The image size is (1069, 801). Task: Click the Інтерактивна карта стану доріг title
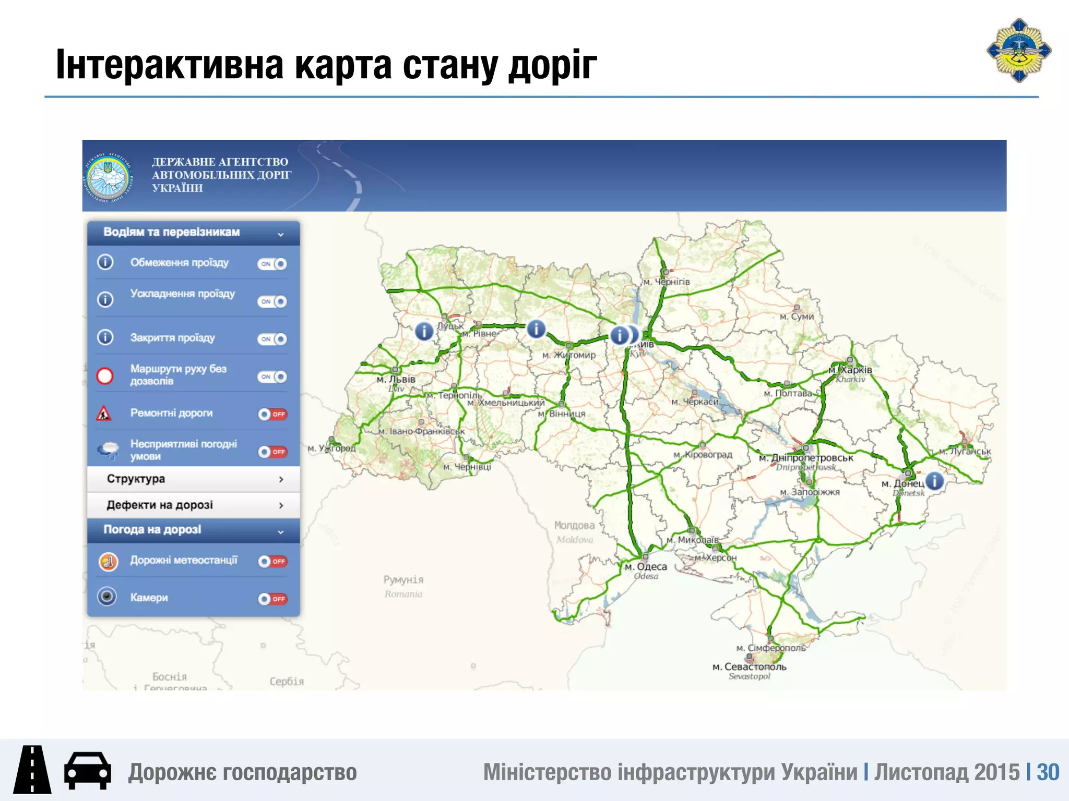(x=326, y=64)
